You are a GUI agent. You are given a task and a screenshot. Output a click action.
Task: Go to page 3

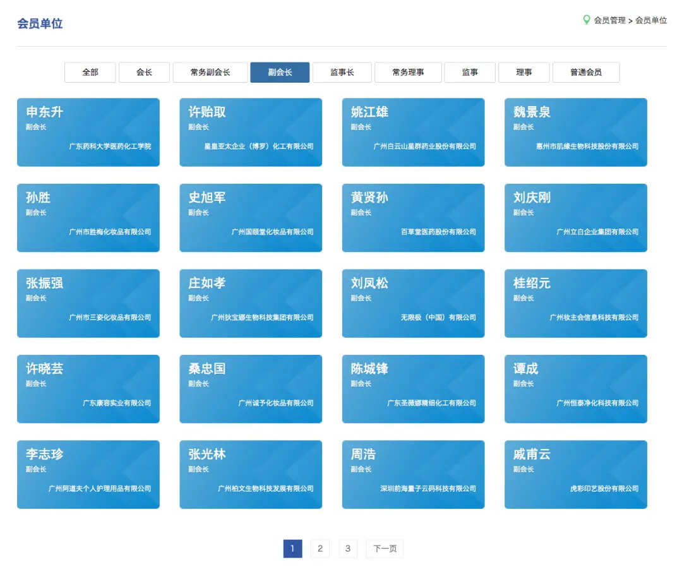pyautogui.click(x=347, y=549)
